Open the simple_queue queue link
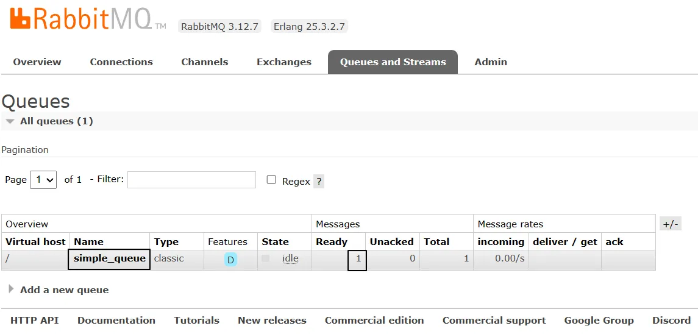This screenshot has width=698, height=334. 110,258
